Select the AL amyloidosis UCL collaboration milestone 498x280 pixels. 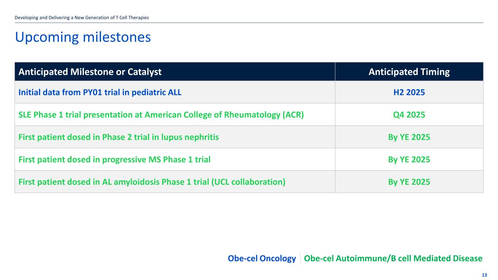(x=152, y=182)
